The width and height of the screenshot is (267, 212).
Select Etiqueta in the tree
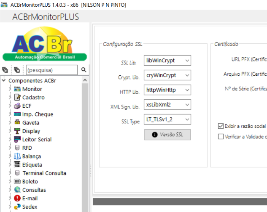coord(32,164)
